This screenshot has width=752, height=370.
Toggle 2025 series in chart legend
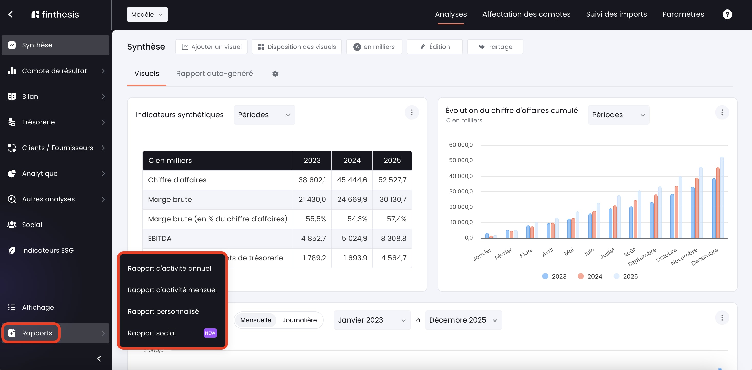click(625, 276)
